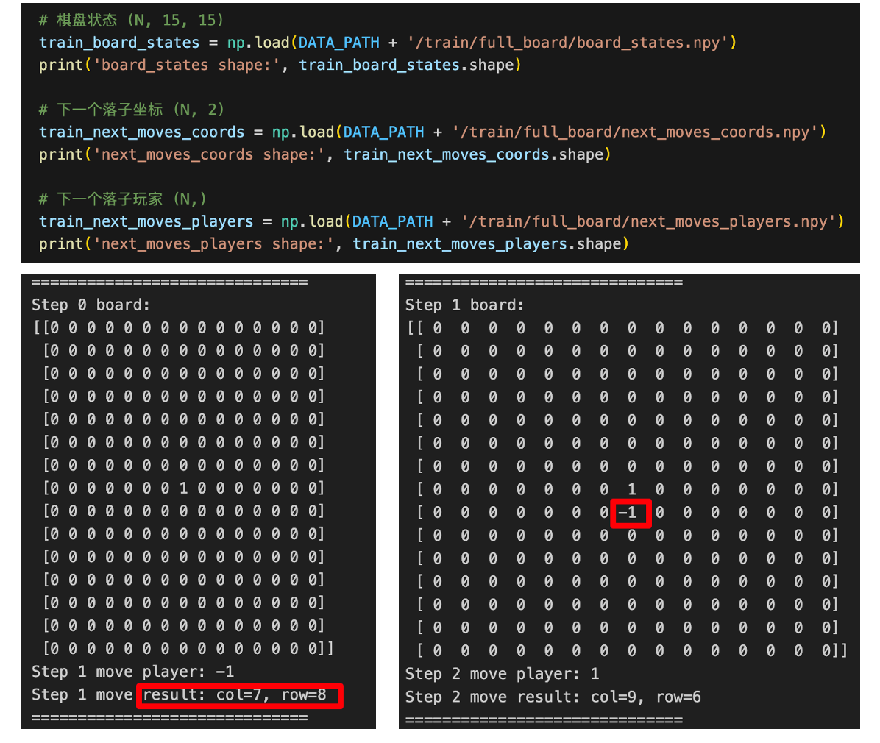The height and width of the screenshot is (743, 880).
Task: Click 'Step 2 move result: col=9, row=6'
Action: 553,697
